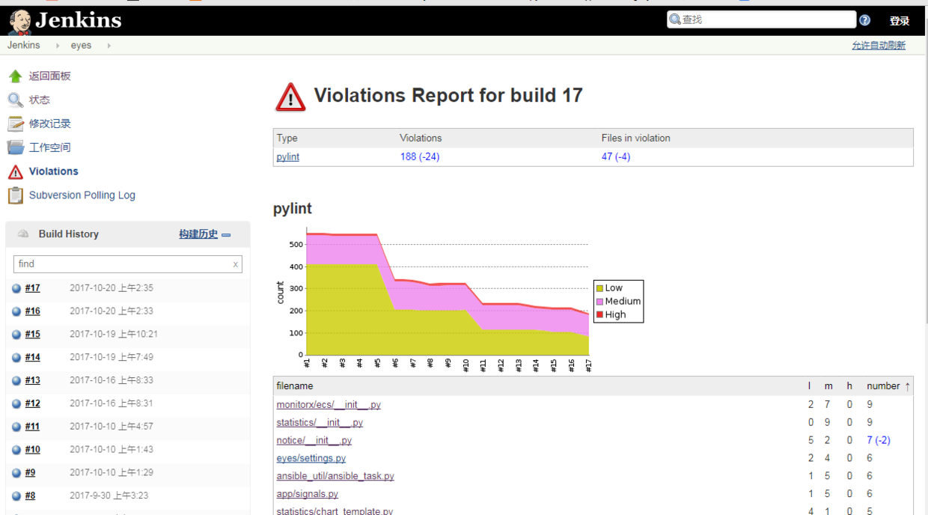Open build #14 from Build History
The height and width of the screenshot is (515, 928).
(x=32, y=358)
